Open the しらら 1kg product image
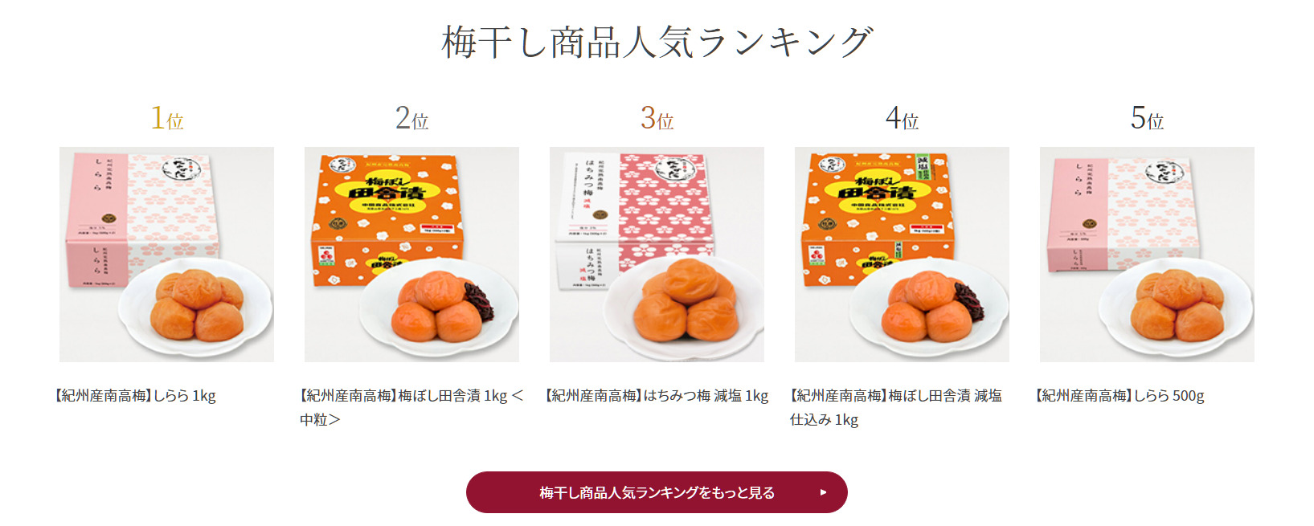Screen dimensions: 1314x526 [166, 254]
